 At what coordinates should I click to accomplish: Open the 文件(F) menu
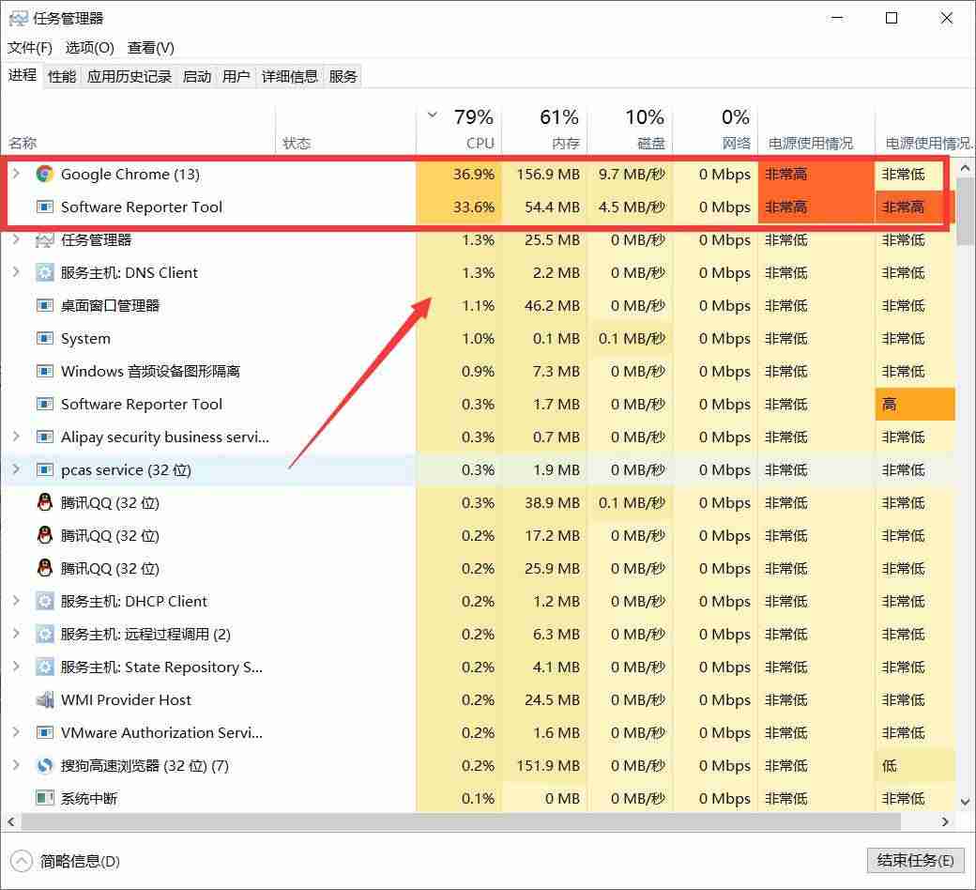(29, 48)
